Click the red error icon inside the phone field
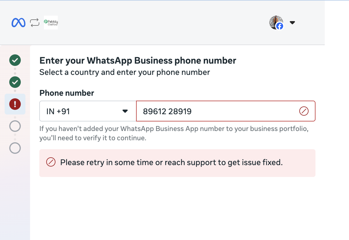Image resolution: width=349 pixels, height=240 pixels. pyautogui.click(x=304, y=111)
